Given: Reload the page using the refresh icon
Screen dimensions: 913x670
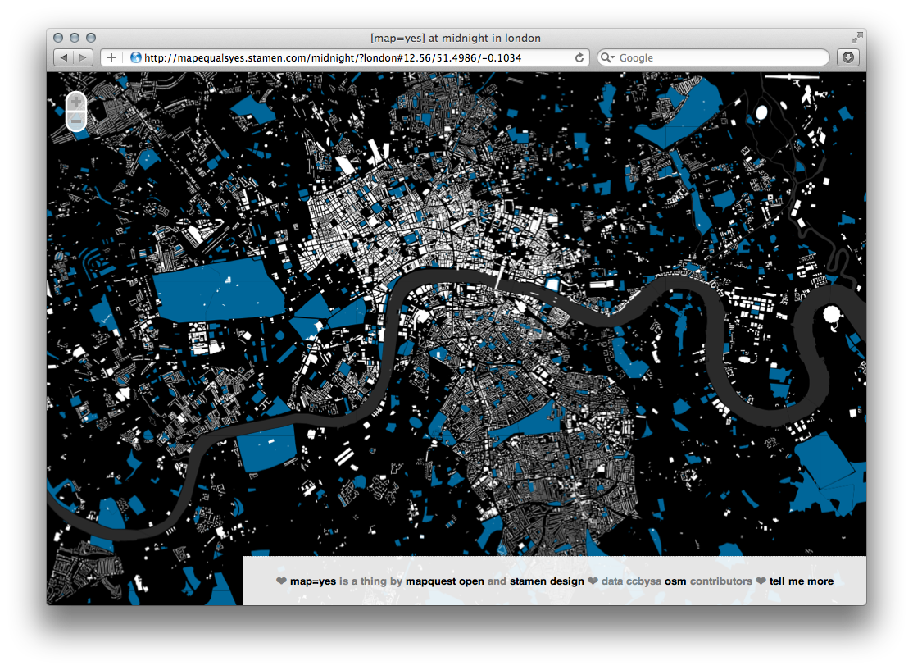Looking at the screenshot, I should [579, 57].
